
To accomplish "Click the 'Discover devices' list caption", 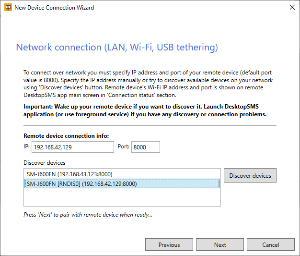I will [44, 163].
